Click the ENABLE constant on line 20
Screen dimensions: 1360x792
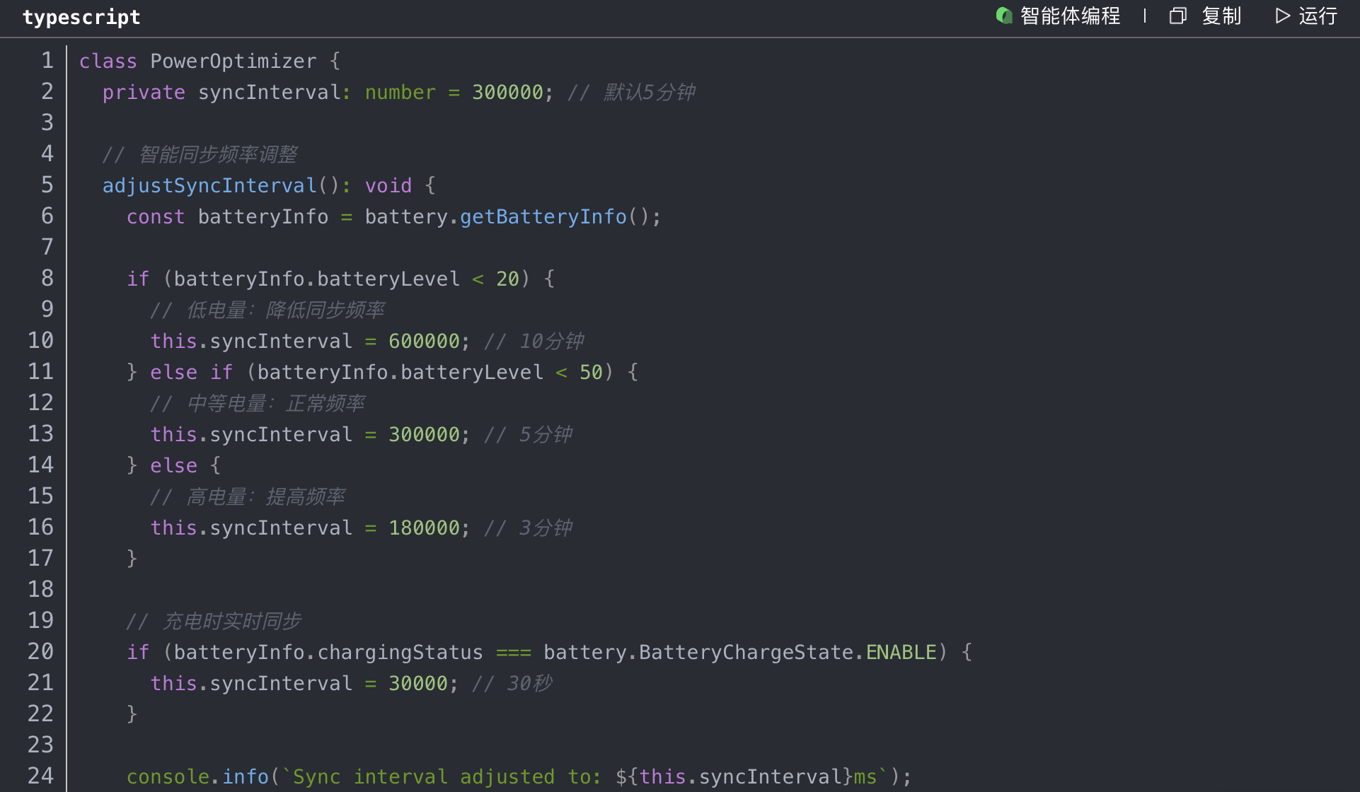tap(901, 653)
